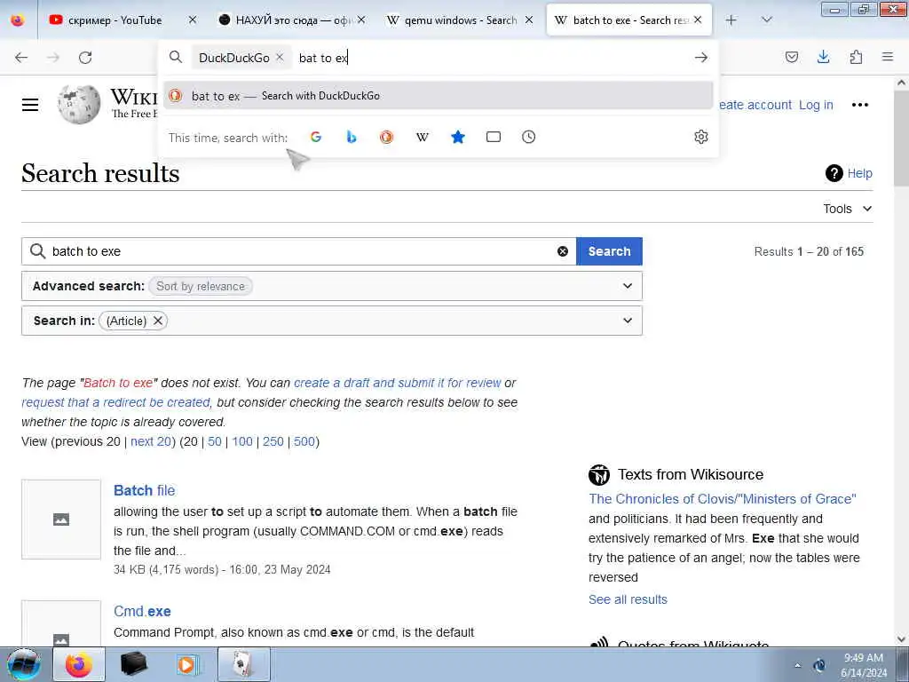
Task: Reload the current page
Action: [85, 58]
